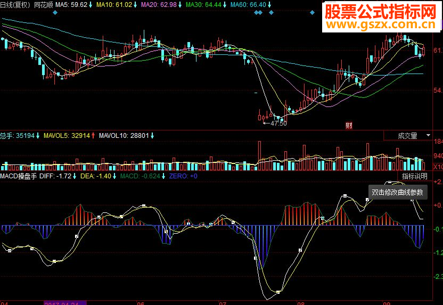Select the MA30: 64.44 indicator value
443x305 pixels.
pyautogui.click(x=204, y=5)
